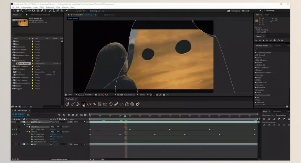
Task: Open Active Camera view dropdown
Action: point(131,95)
